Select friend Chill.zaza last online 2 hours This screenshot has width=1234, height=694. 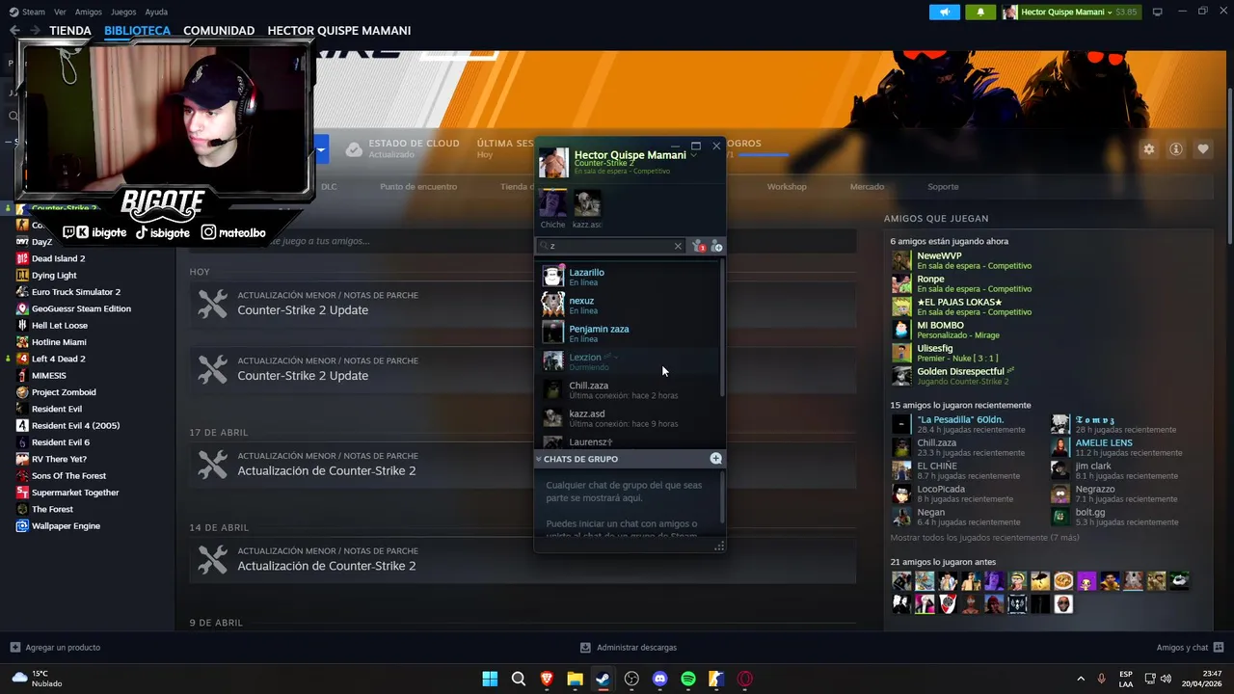628,389
